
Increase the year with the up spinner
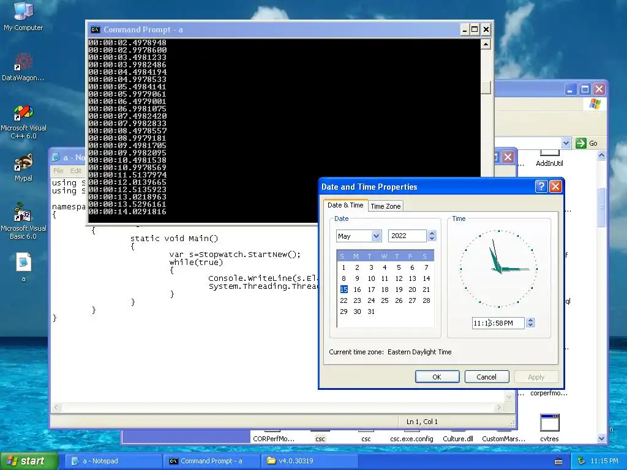tap(432, 233)
